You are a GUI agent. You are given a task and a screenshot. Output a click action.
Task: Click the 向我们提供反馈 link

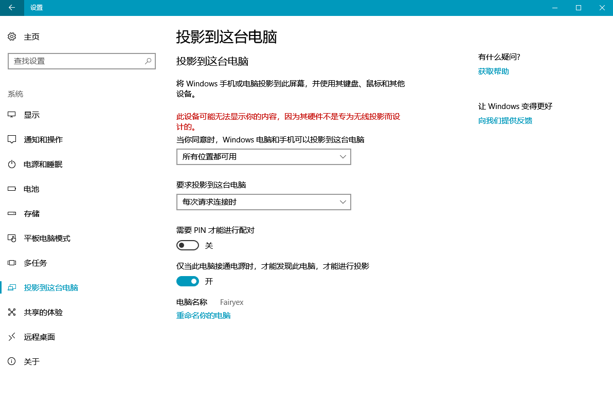tap(505, 121)
